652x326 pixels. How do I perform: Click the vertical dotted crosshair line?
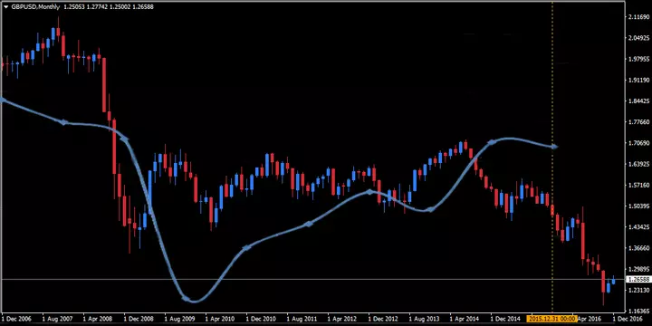point(552,158)
